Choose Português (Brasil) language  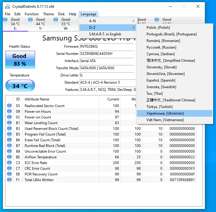click(x=174, y=34)
